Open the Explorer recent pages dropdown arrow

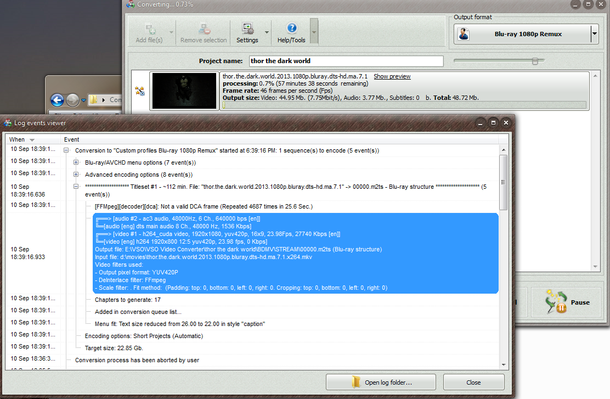click(x=83, y=100)
